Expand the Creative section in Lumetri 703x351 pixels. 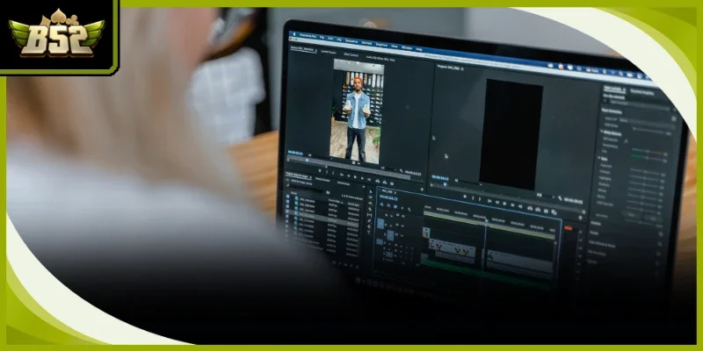(x=596, y=224)
